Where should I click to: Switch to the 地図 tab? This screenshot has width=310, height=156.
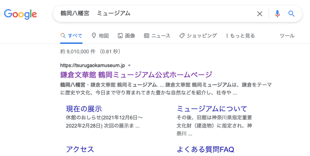(100, 36)
